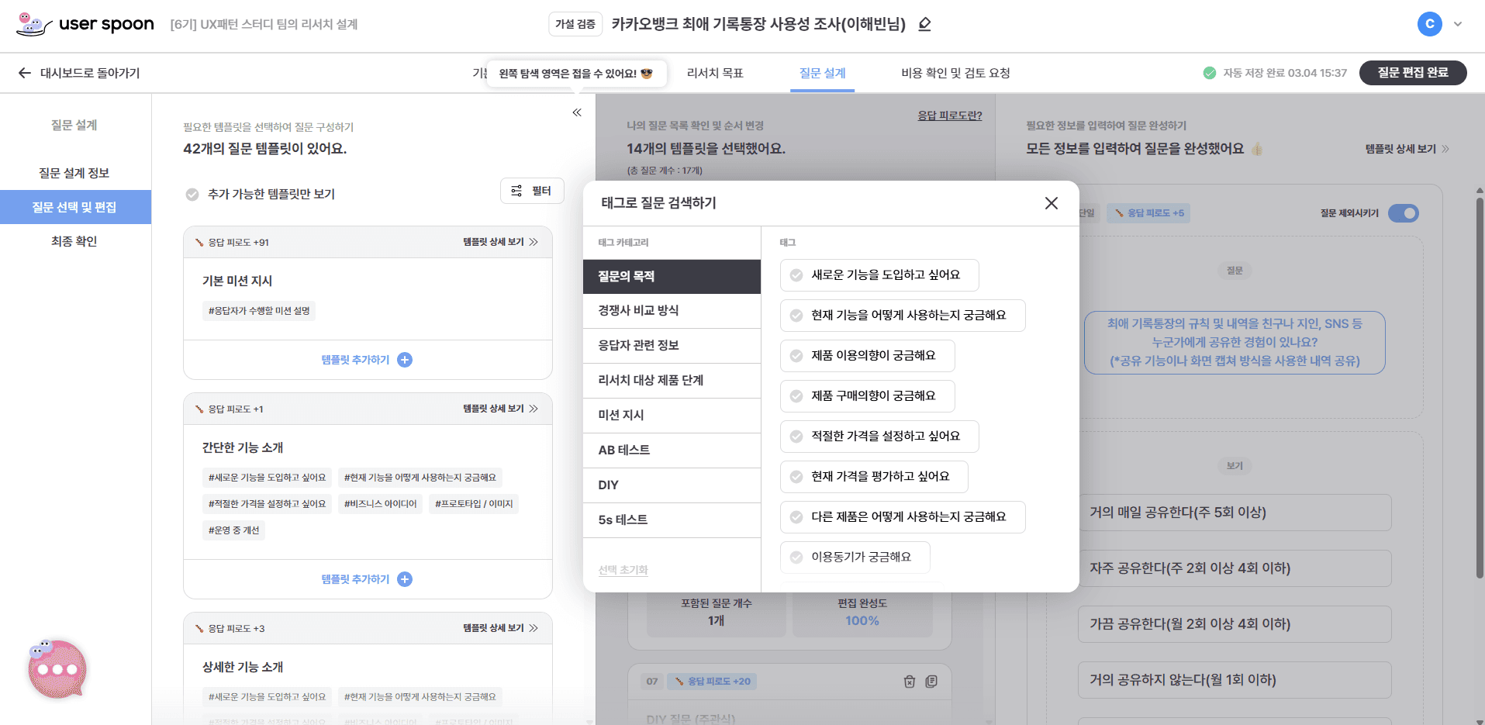Image resolution: width=1485 pixels, height=725 pixels.
Task: Close the tag search dialog
Action: pyautogui.click(x=1051, y=203)
